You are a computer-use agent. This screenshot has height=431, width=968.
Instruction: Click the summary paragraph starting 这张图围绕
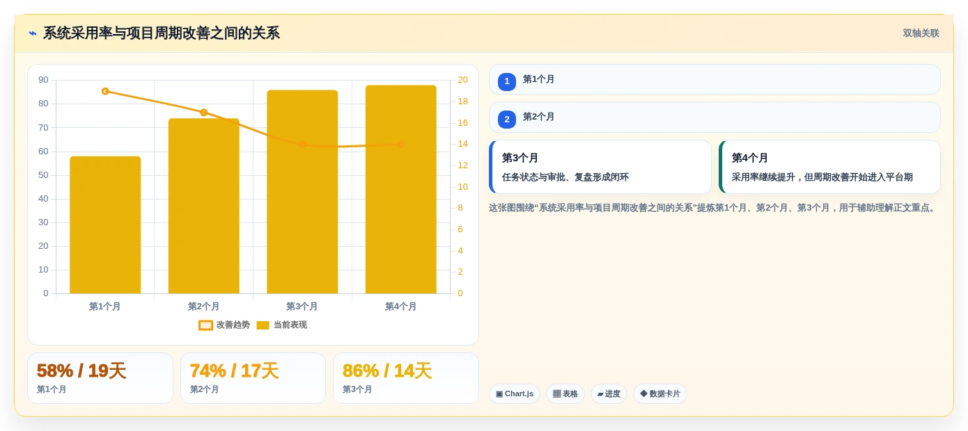[714, 208]
